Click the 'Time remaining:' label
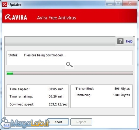Viewport: 139px width, 130px height. pos(21,97)
